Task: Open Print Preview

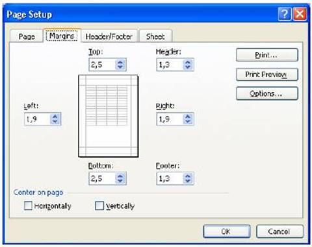Action: pos(267,75)
